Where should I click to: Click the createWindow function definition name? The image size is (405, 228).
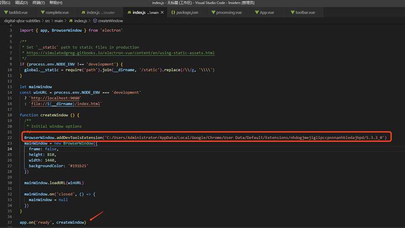click(54, 115)
